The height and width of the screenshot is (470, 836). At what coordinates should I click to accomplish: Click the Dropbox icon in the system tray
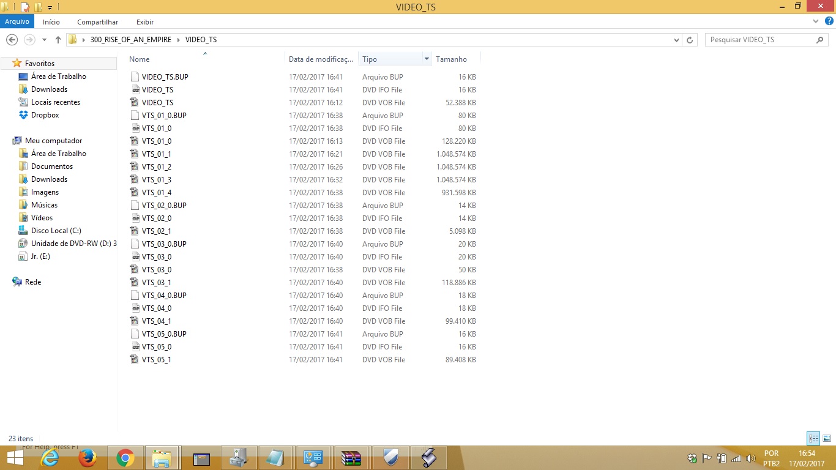click(x=692, y=458)
